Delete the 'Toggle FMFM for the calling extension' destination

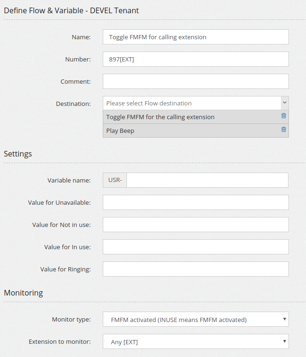tap(284, 116)
